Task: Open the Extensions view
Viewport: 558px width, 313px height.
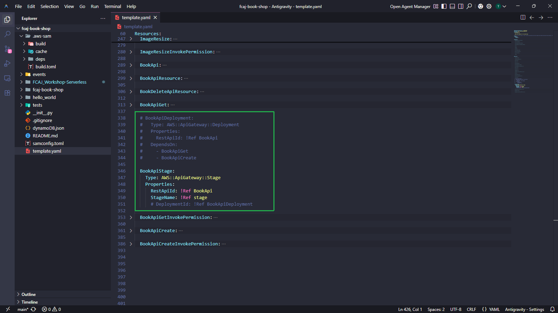Action: [x=7, y=93]
